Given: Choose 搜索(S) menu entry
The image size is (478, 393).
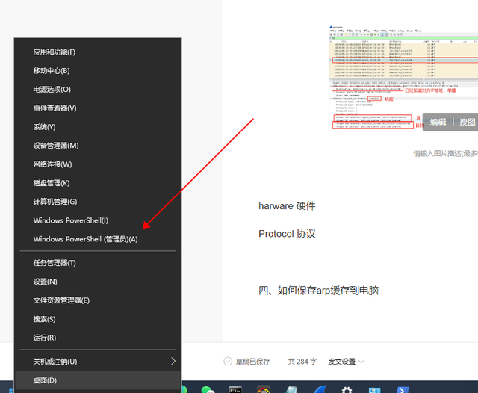Looking at the screenshot, I should [x=98, y=319].
